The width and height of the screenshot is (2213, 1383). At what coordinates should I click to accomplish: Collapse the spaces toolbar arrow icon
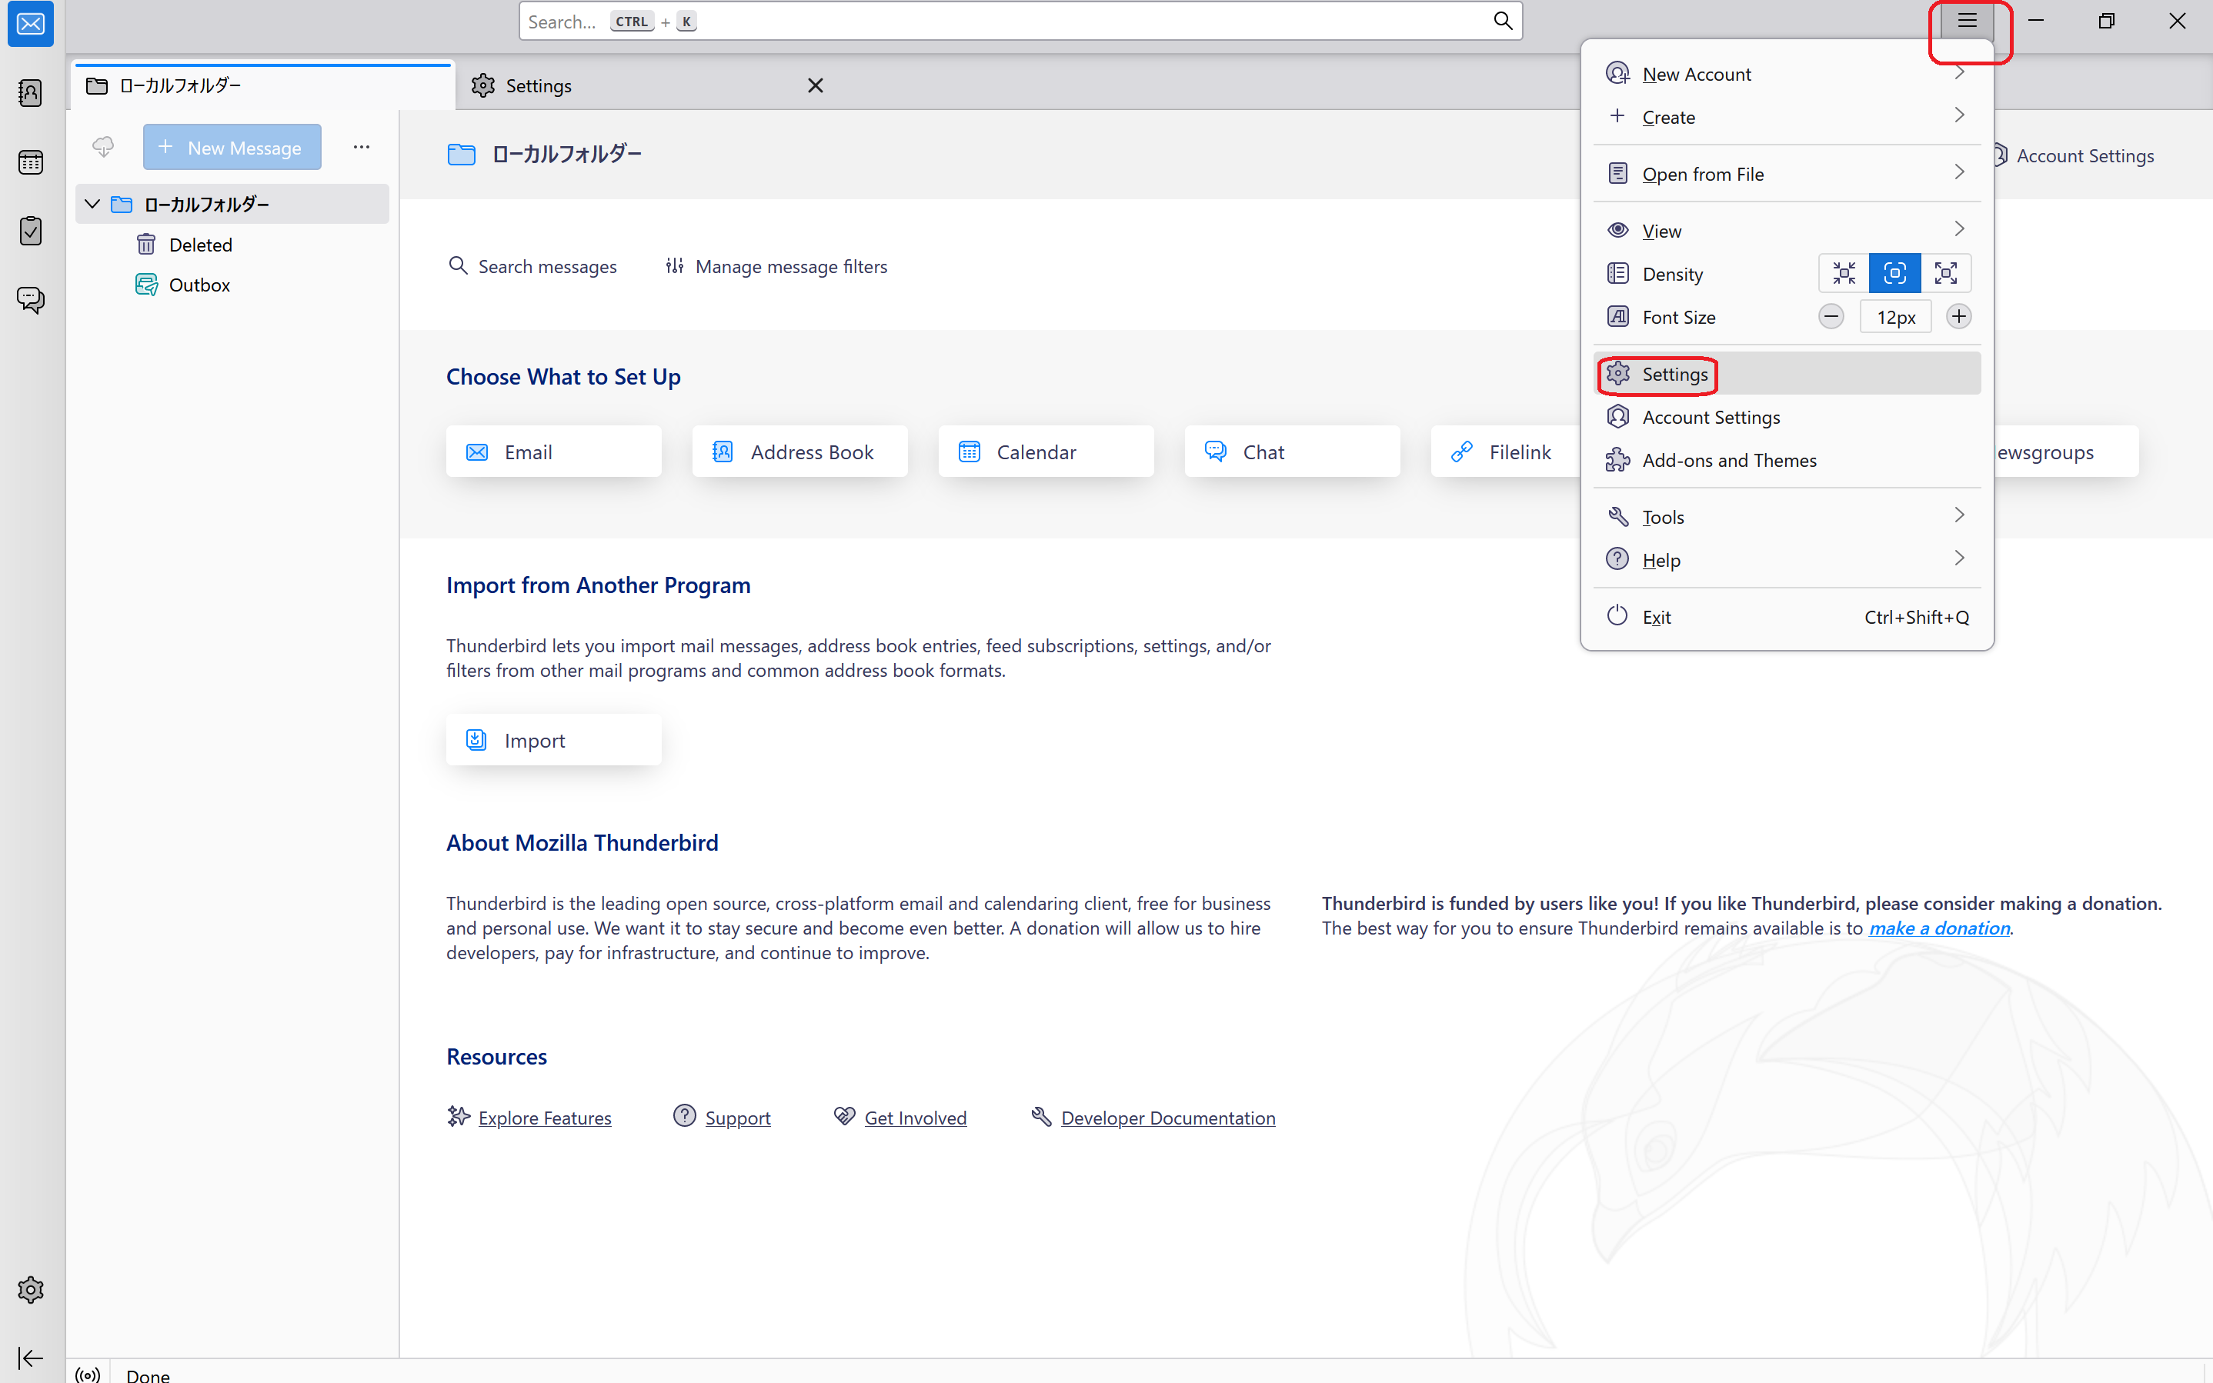pos(30,1358)
